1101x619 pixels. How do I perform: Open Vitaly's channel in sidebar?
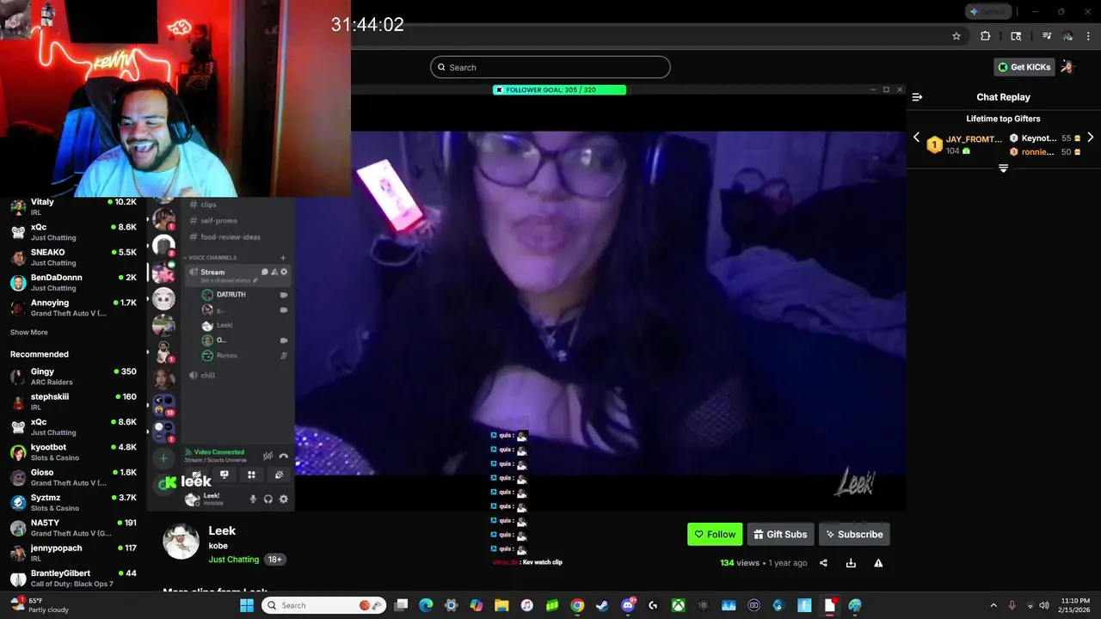point(73,206)
